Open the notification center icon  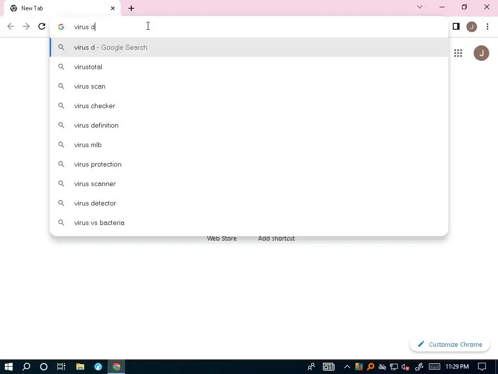coord(482,367)
